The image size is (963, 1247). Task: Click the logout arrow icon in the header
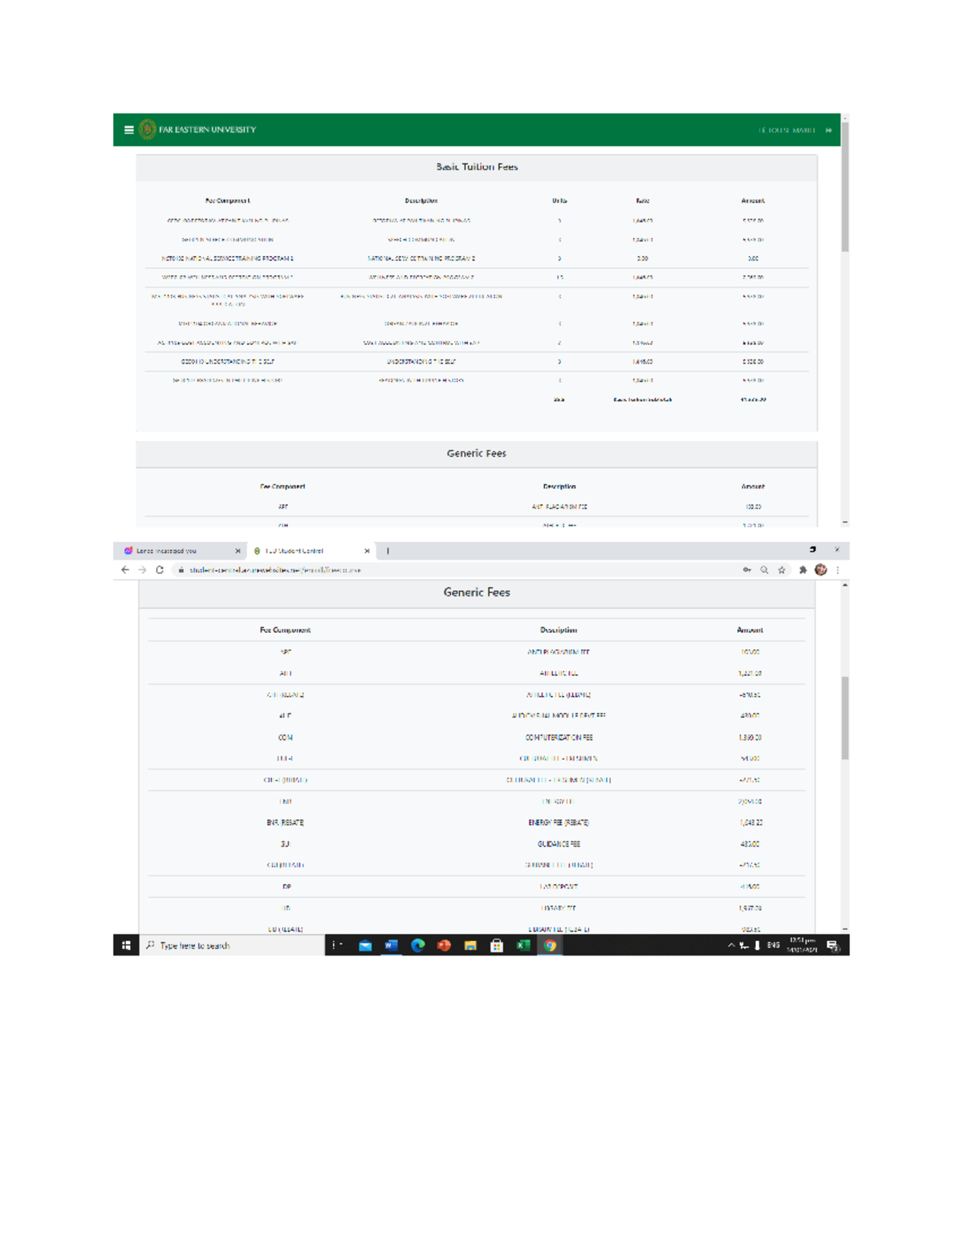[x=829, y=130]
